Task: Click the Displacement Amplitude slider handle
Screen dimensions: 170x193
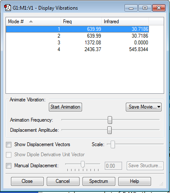Action: pyautogui.click(x=109, y=130)
